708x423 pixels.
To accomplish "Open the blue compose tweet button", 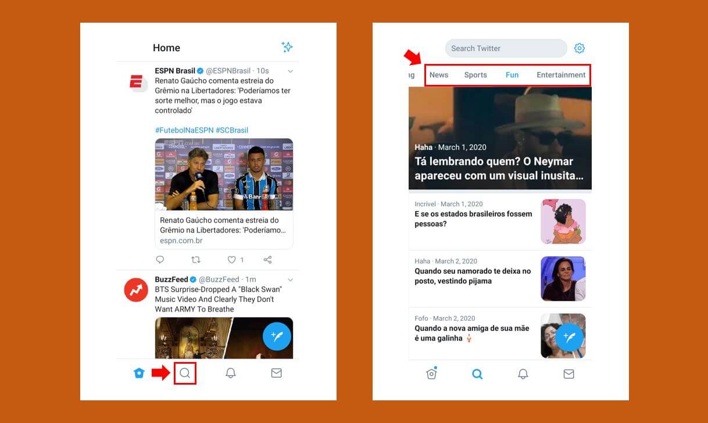I will 277,336.
